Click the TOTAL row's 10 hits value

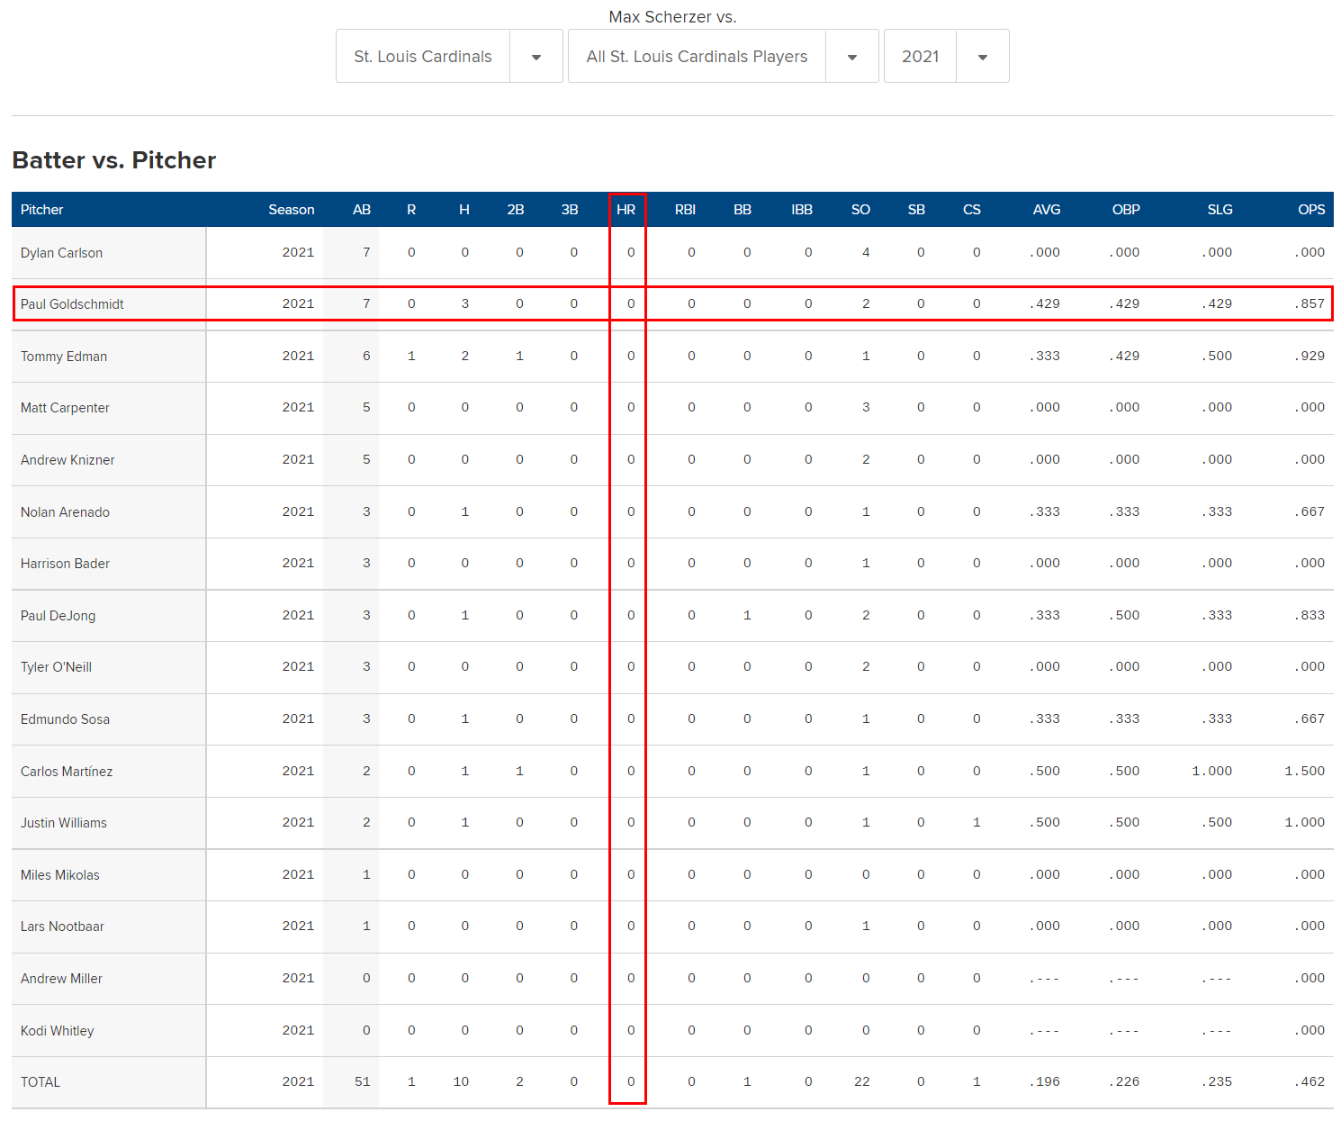461,1081
